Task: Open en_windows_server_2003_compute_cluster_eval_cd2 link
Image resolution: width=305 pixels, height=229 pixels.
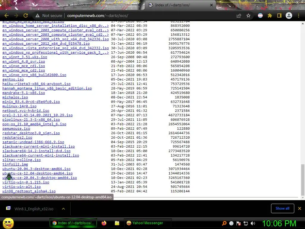Action: pyautogui.click(x=56, y=35)
